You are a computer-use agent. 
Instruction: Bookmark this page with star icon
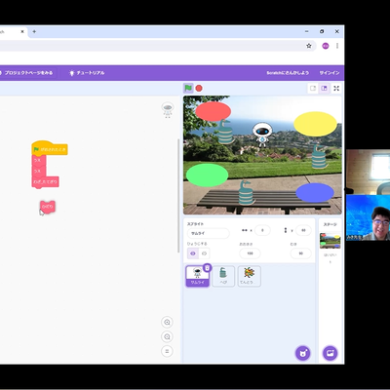309,46
